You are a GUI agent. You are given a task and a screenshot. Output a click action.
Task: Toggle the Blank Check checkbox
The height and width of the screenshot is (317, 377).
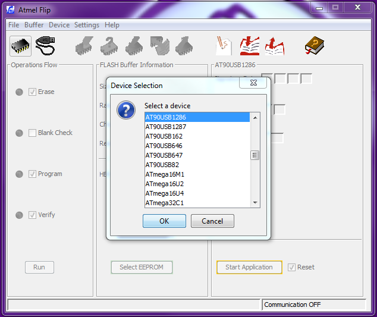(x=33, y=133)
